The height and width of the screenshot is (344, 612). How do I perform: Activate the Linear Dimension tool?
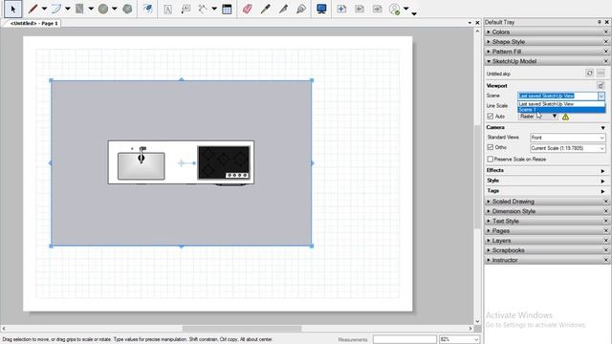[x=203, y=9]
